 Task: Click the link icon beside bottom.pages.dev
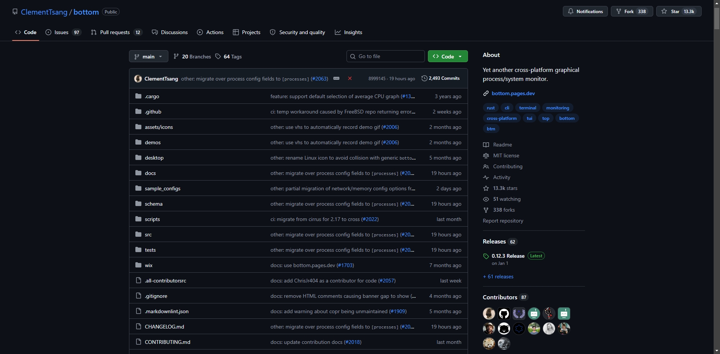click(x=486, y=93)
